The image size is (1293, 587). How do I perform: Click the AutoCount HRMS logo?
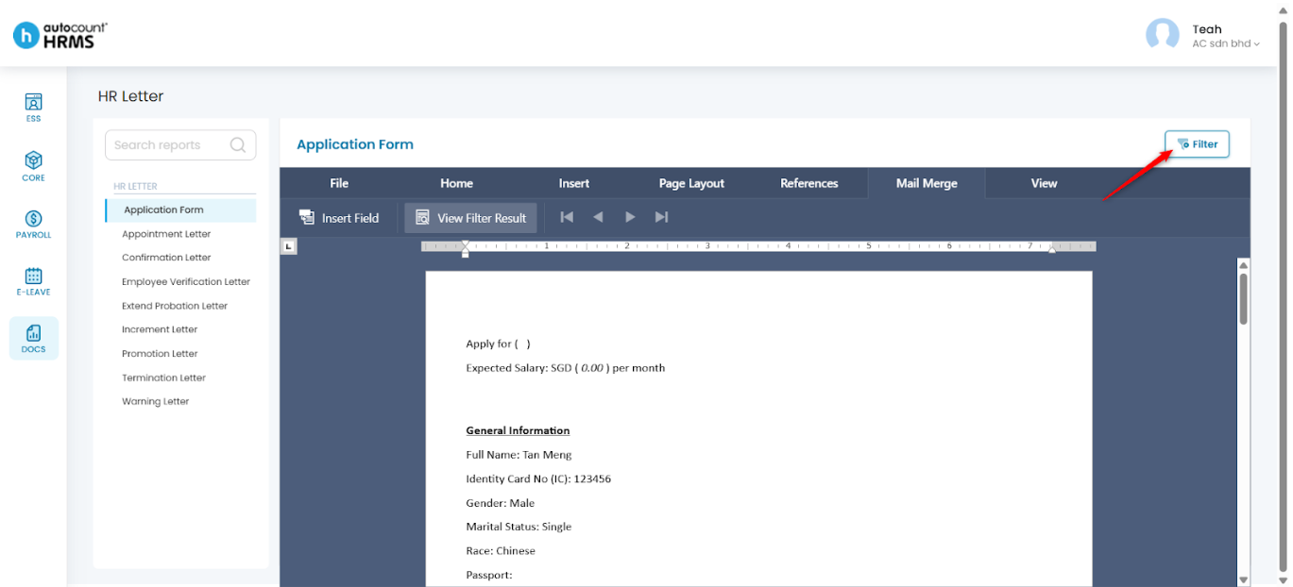point(60,35)
